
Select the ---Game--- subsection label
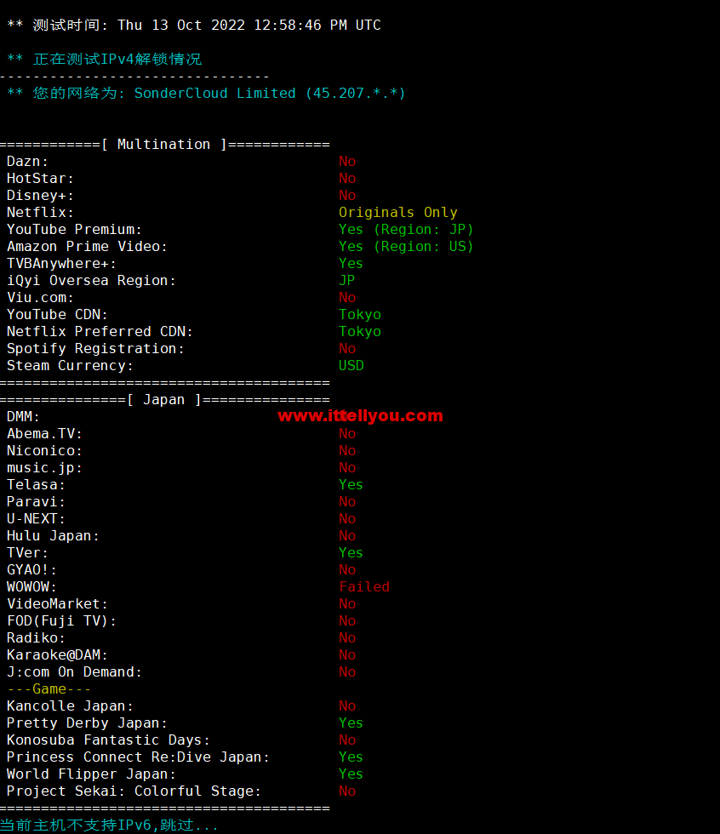49,688
